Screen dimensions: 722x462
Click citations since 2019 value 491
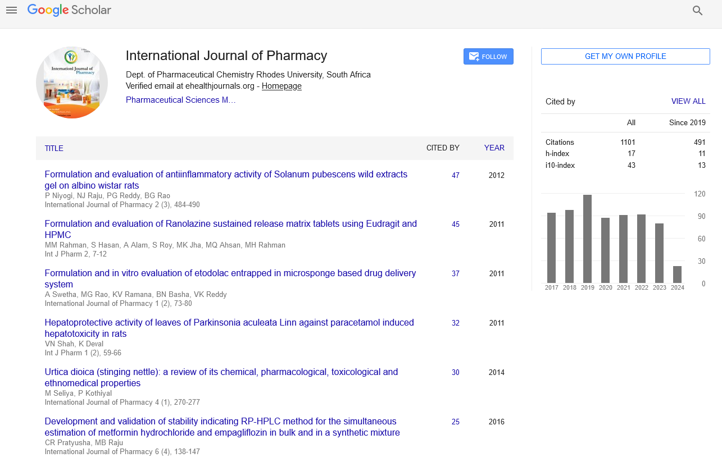click(x=700, y=142)
